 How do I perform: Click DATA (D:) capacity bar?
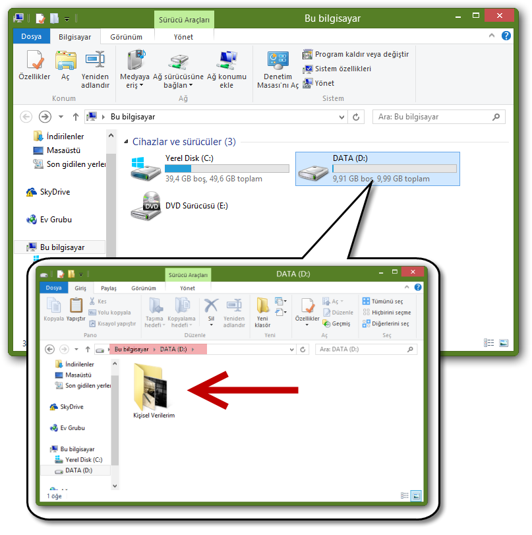[395, 169]
